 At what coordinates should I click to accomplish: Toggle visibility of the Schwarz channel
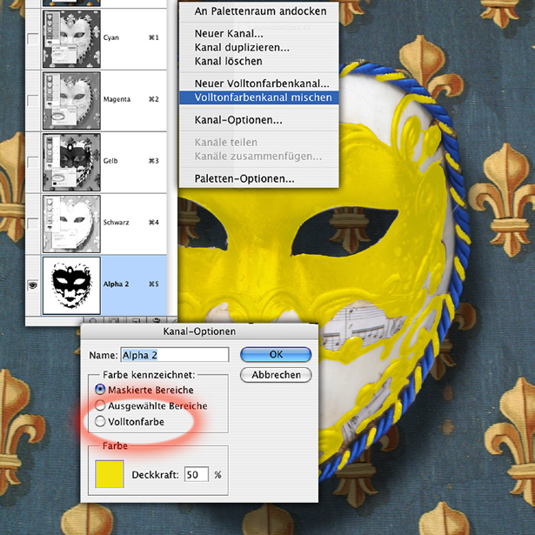[33, 224]
